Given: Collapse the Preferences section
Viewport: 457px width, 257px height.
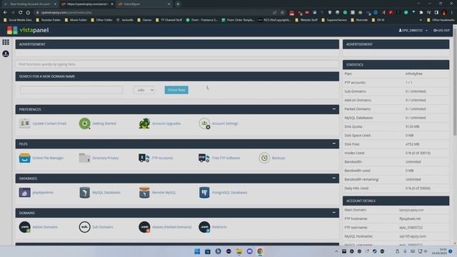Looking at the screenshot, I should (x=334, y=109).
